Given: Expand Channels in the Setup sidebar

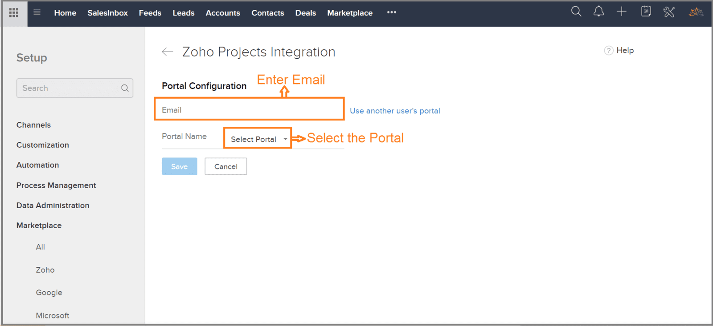Looking at the screenshot, I should pyautogui.click(x=33, y=125).
